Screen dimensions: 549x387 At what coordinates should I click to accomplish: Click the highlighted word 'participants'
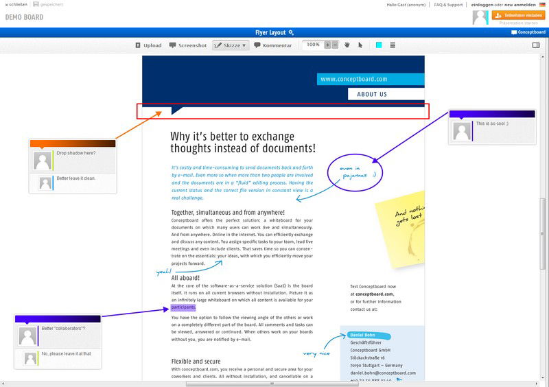pos(183,307)
